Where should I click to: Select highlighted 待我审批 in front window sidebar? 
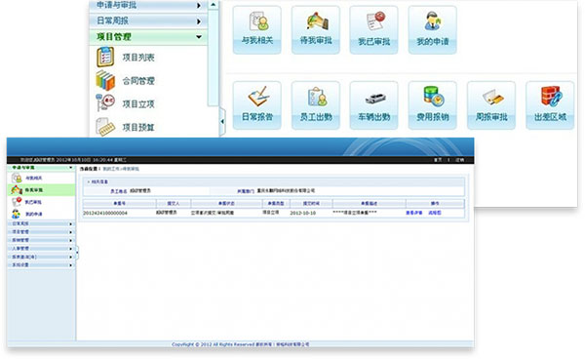click(41, 190)
